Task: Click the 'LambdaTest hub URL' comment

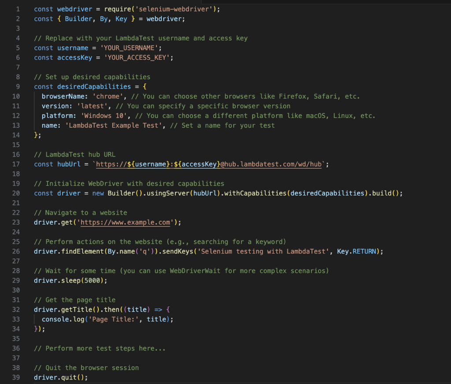Action: point(74,155)
